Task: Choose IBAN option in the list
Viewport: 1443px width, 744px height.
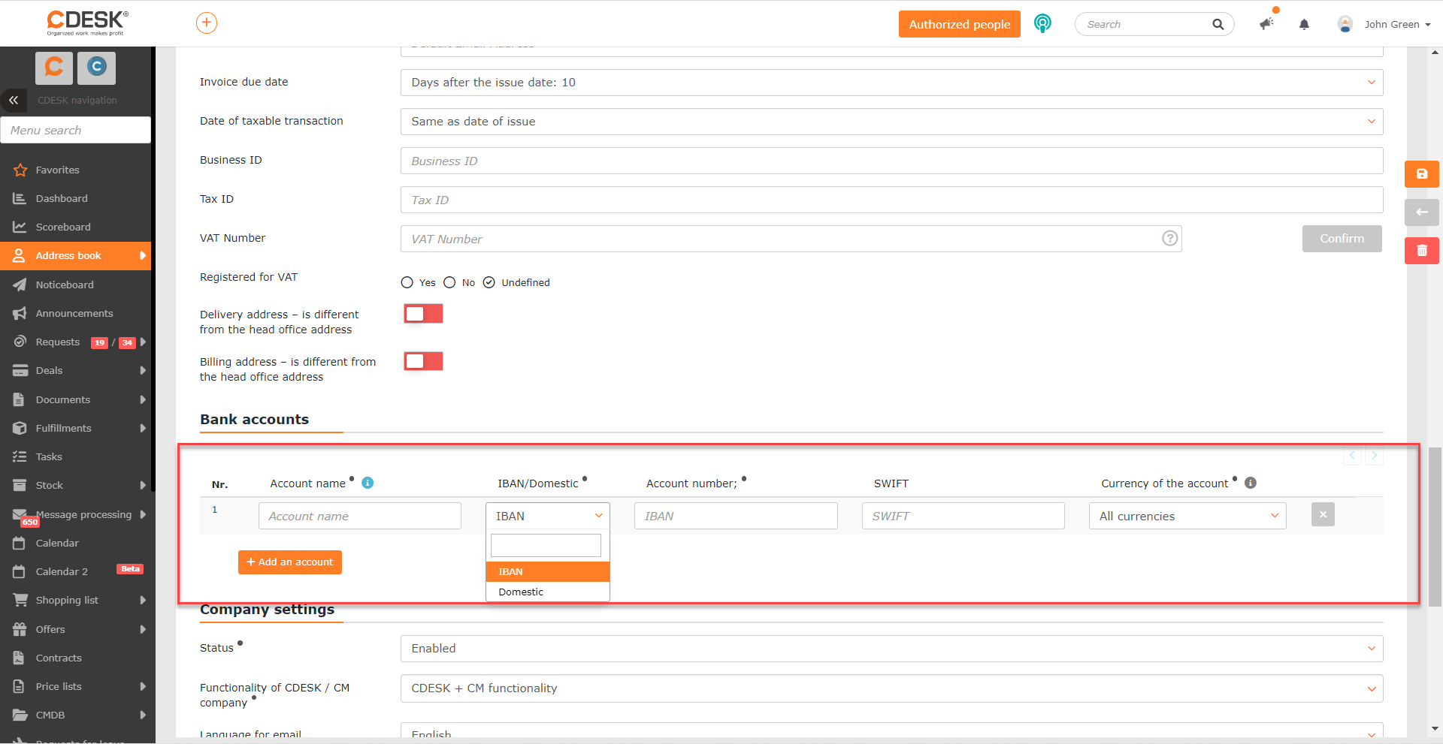Action: coord(548,571)
